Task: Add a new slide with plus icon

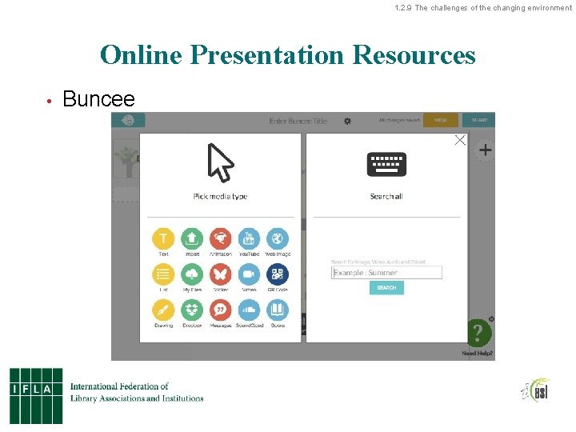Action: pos(486,150)
